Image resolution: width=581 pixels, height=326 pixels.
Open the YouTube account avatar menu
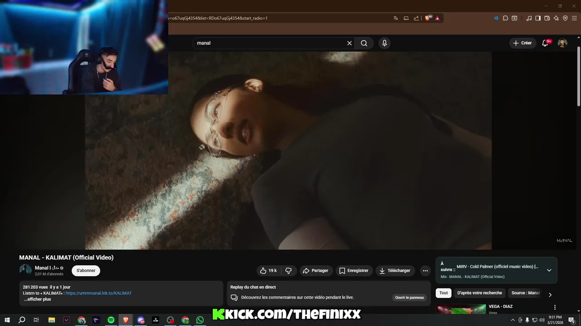[562, 43]
